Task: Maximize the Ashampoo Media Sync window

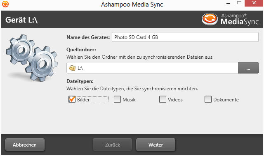Action: click(239, 3)
